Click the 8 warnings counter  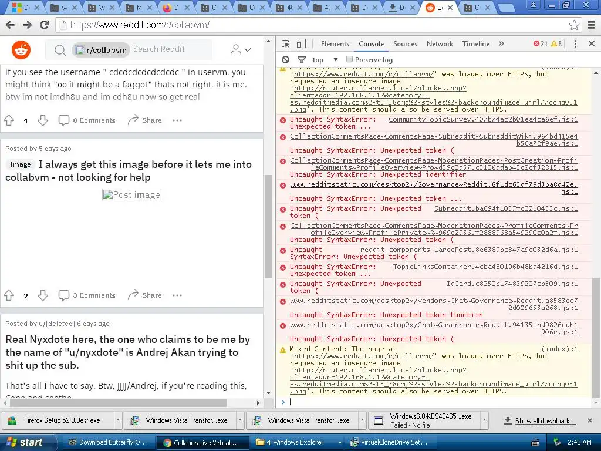click(556, 44)
